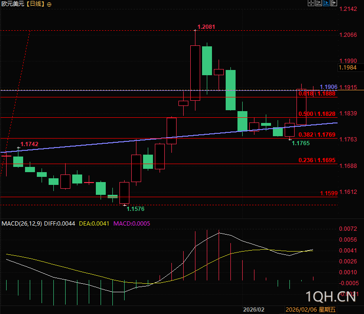Image resolution: width=364 pixels, height=314 pixels.
Task: Click the MACD:0.0005 value
Action: click(132, 224)
